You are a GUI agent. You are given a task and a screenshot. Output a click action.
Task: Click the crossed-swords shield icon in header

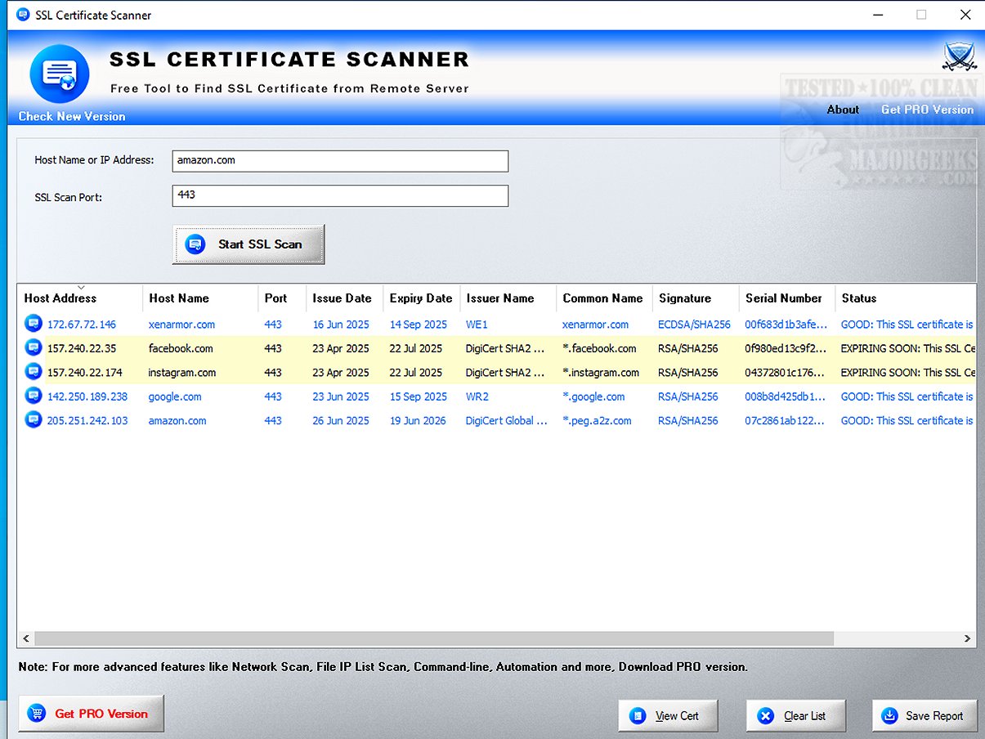click(958, 57)
